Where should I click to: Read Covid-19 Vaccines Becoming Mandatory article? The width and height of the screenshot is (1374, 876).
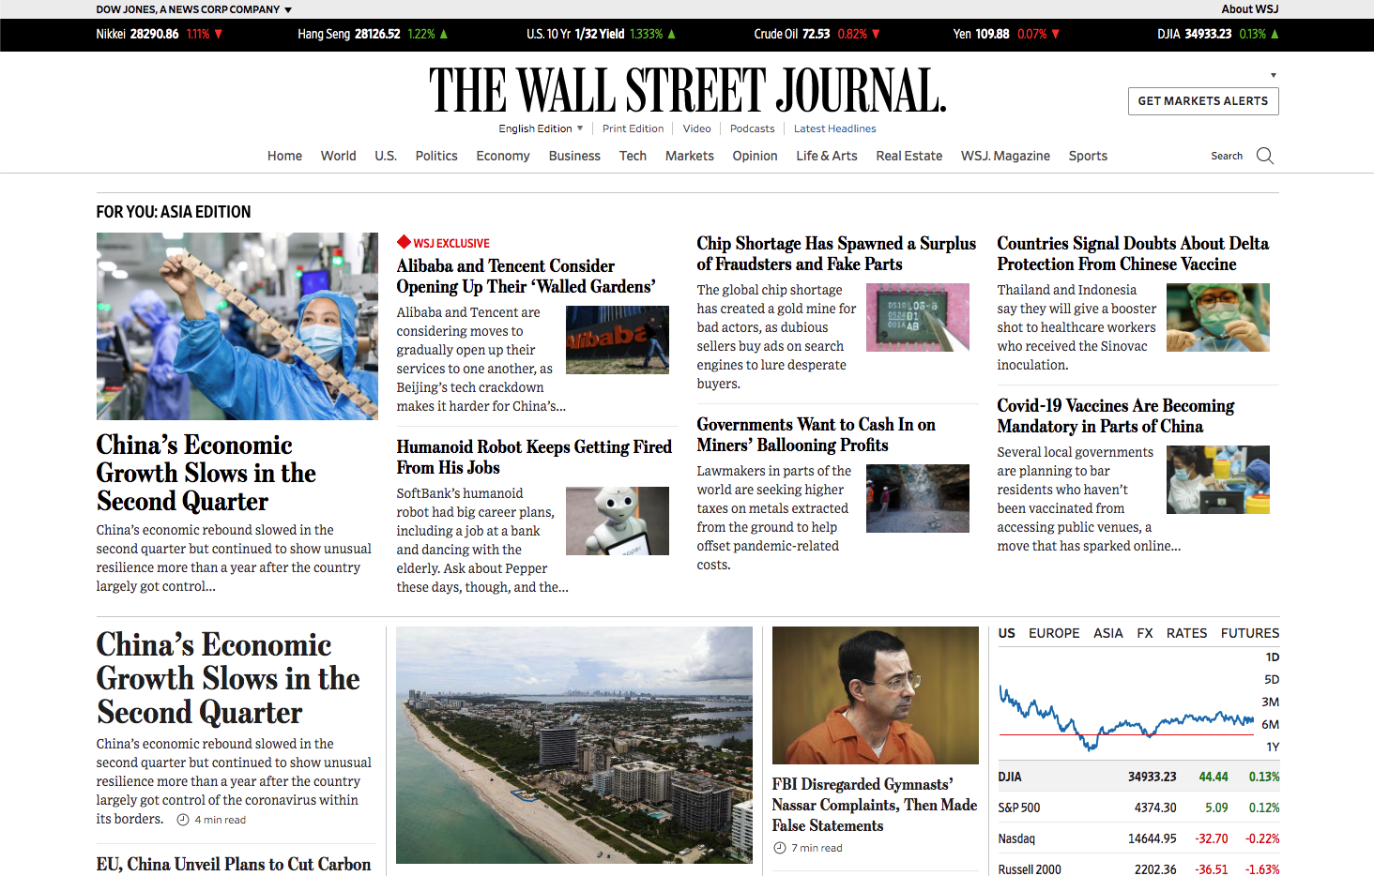1115,415
